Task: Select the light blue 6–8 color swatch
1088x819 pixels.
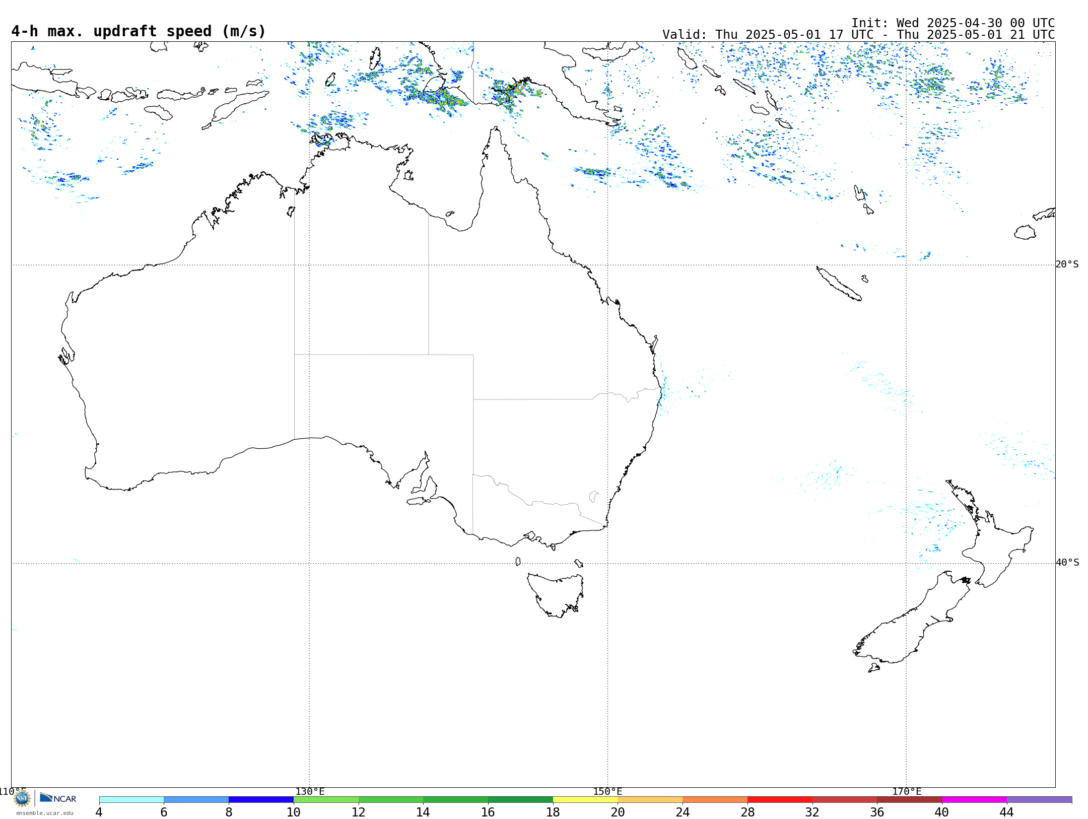Action: [x=196, y=800]
